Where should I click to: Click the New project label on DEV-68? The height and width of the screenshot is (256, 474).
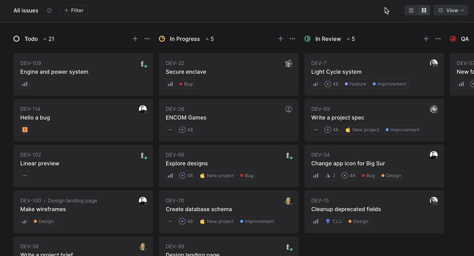[217, 175]
